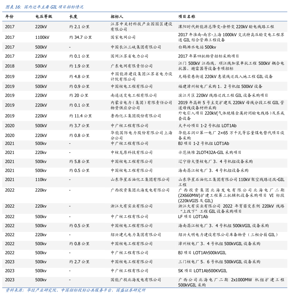
Task: Select the 项目名称 column header
Action: click(x=187, y=16)
